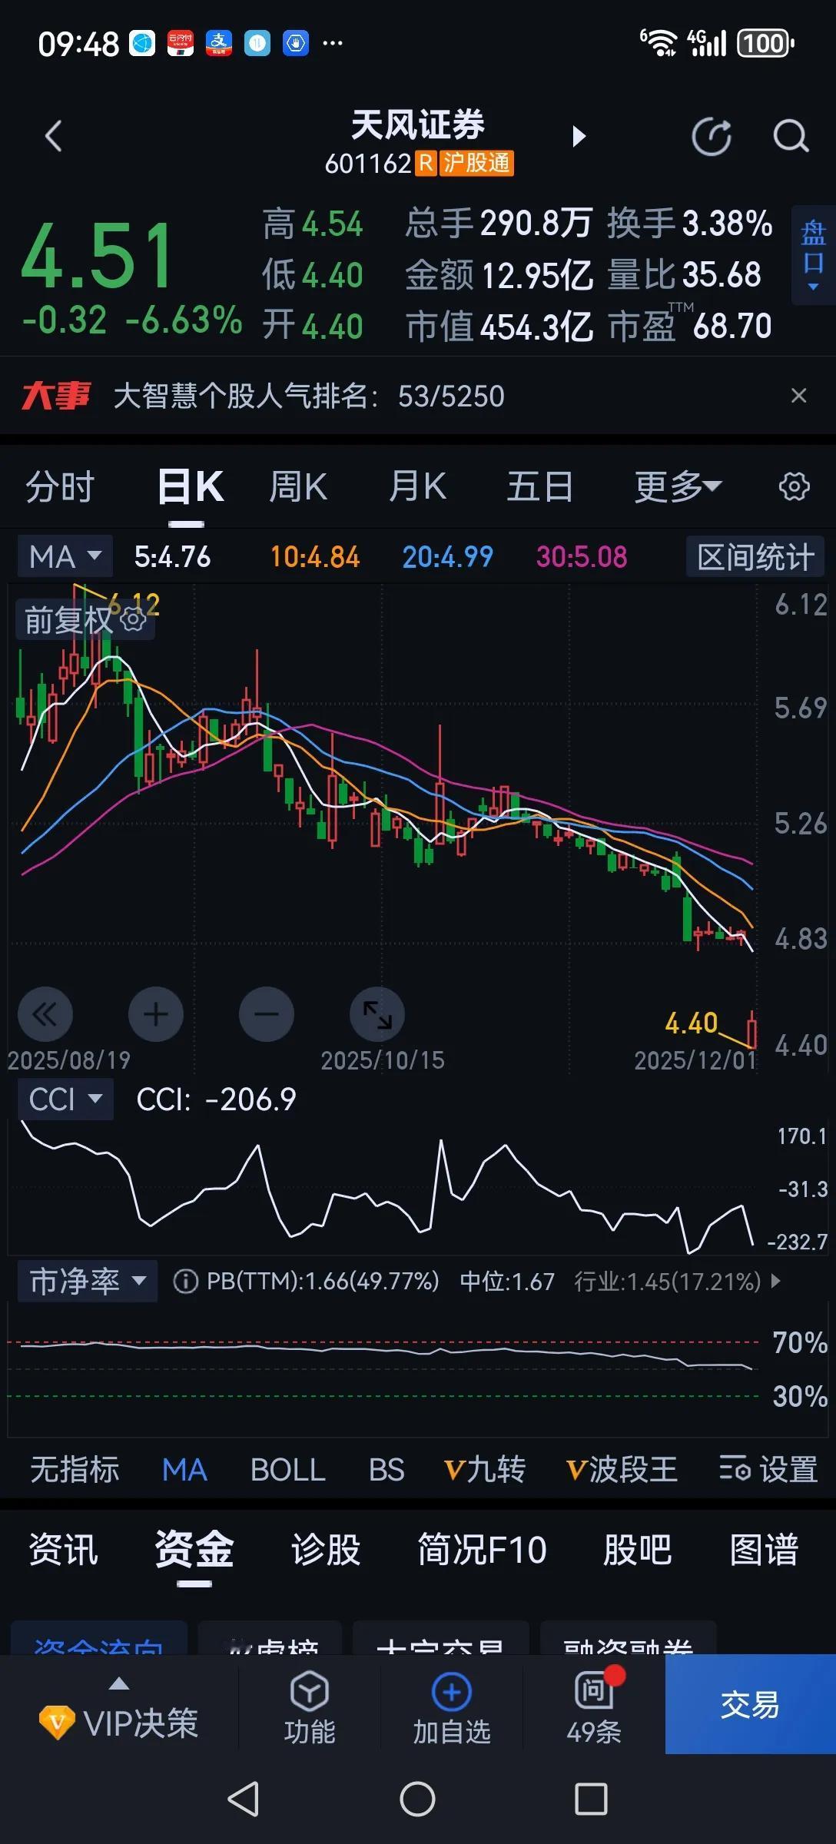Image resolution: width=836 pixels, height=1844 pixels.
Task: Zoom out the K-line chart
Action: [x=267, y=1014]
